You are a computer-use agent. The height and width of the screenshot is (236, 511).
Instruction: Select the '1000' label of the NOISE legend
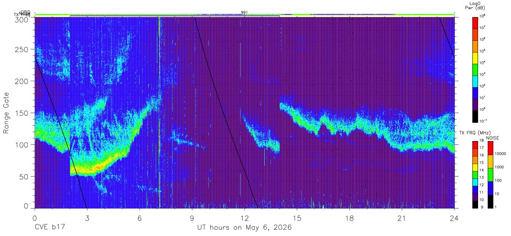pyautogui.click(x=499, y=167)
